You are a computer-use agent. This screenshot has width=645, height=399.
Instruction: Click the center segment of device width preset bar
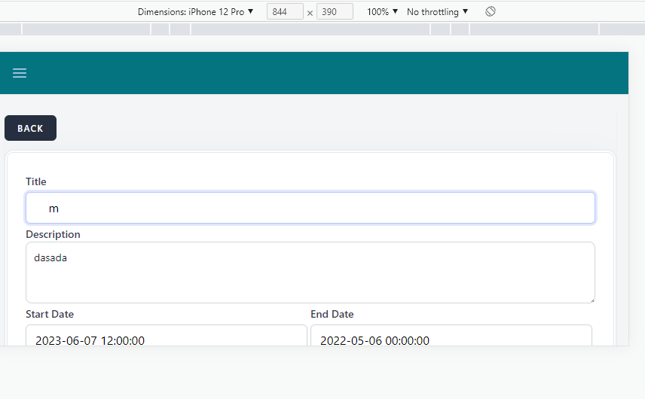pyautogui.click(x=310, y=29)
